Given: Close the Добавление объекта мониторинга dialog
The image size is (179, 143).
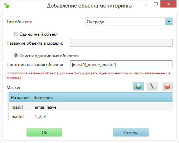Looking at the screenshot, I should click(168, 4).
